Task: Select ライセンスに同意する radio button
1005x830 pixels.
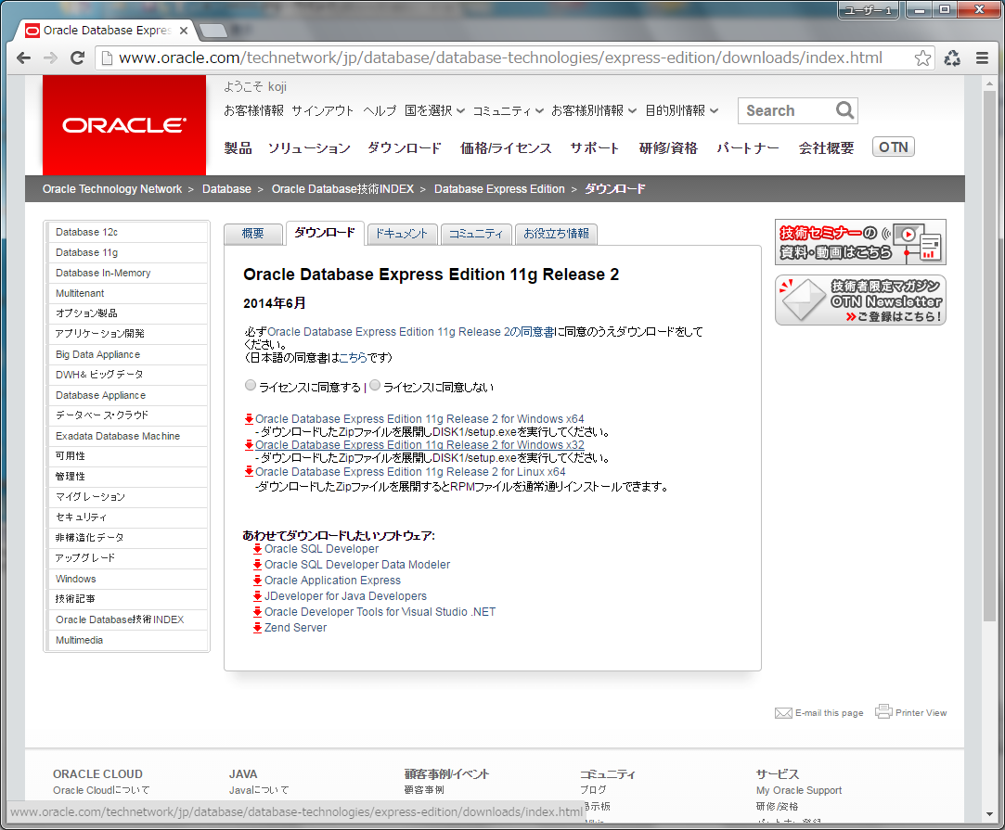Action: point(251,386)
